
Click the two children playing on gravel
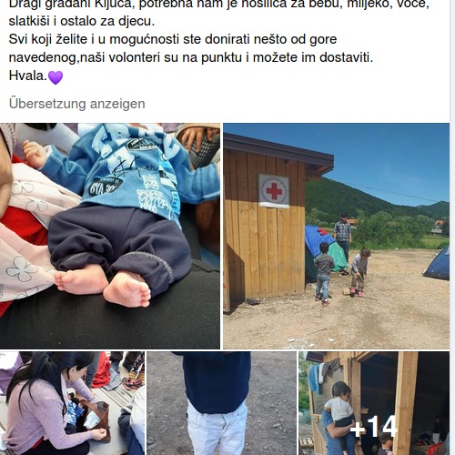click(342, 273)
